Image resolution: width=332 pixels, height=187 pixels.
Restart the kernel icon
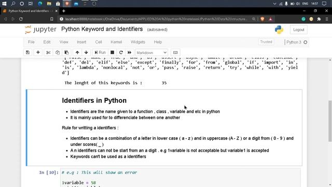point(121,52)
